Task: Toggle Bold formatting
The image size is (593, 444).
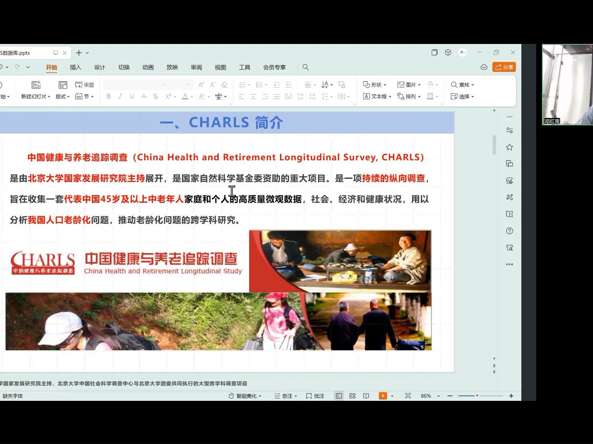Action: tap(108, 96)
